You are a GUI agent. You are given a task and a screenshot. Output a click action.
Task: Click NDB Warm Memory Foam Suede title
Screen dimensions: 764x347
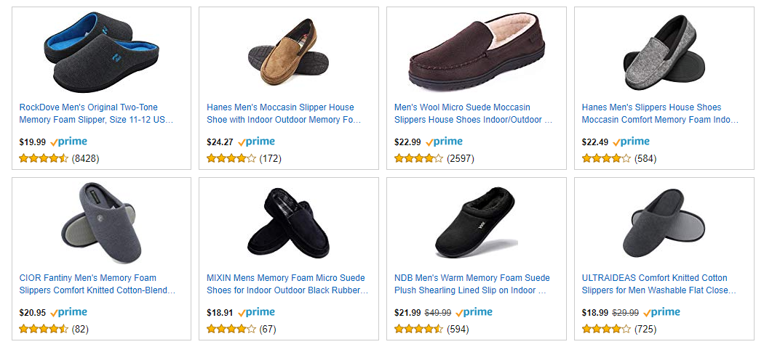(473, 284)
